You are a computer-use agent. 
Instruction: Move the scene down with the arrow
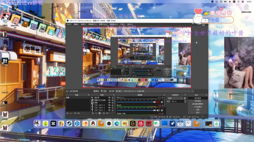click(x=78, y=113)
